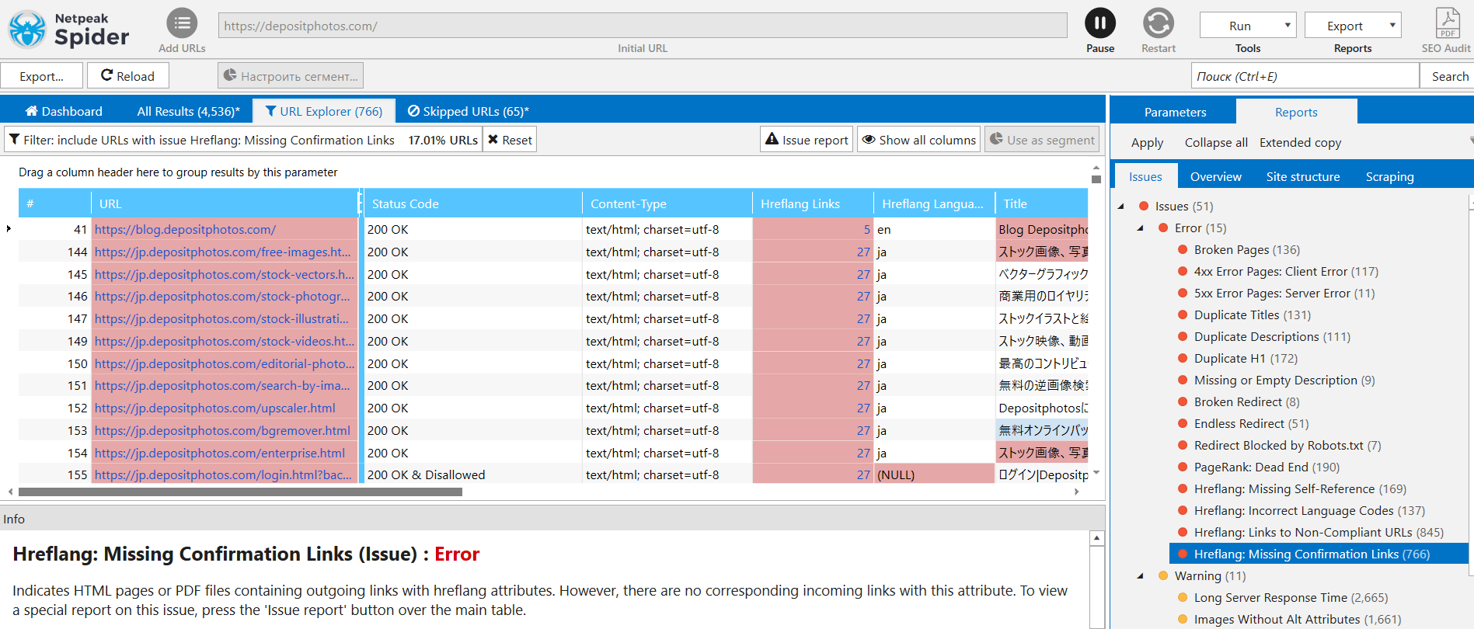Pause the crawl with the Pause button
Viewport: 1474px width, 629px height.
point(1100,23)
